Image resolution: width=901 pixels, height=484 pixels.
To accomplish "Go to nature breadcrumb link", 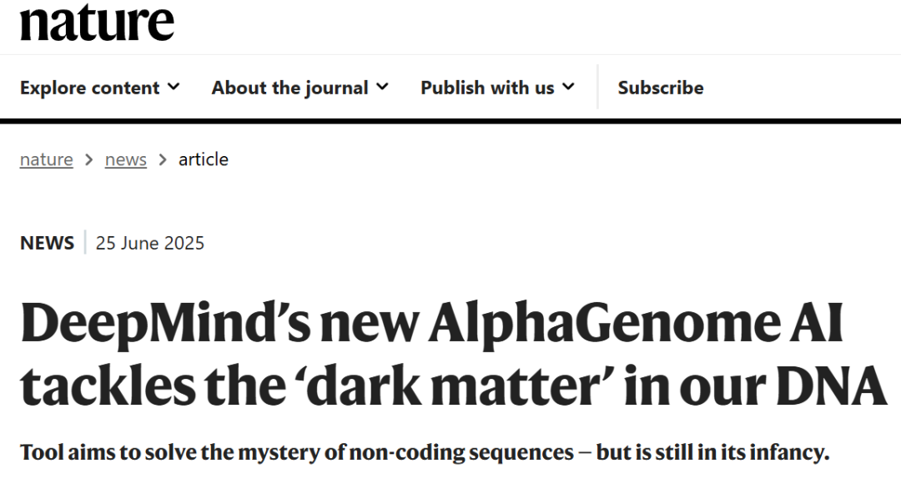I will pyautogui.click(x=47, y=159).
